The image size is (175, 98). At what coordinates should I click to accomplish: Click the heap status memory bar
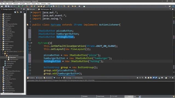(132, 96)
